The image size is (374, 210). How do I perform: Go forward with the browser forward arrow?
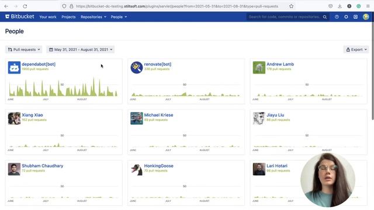[16, 6]
